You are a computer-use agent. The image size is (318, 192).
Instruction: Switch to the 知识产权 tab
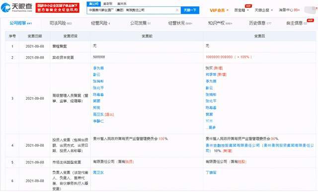220,23
